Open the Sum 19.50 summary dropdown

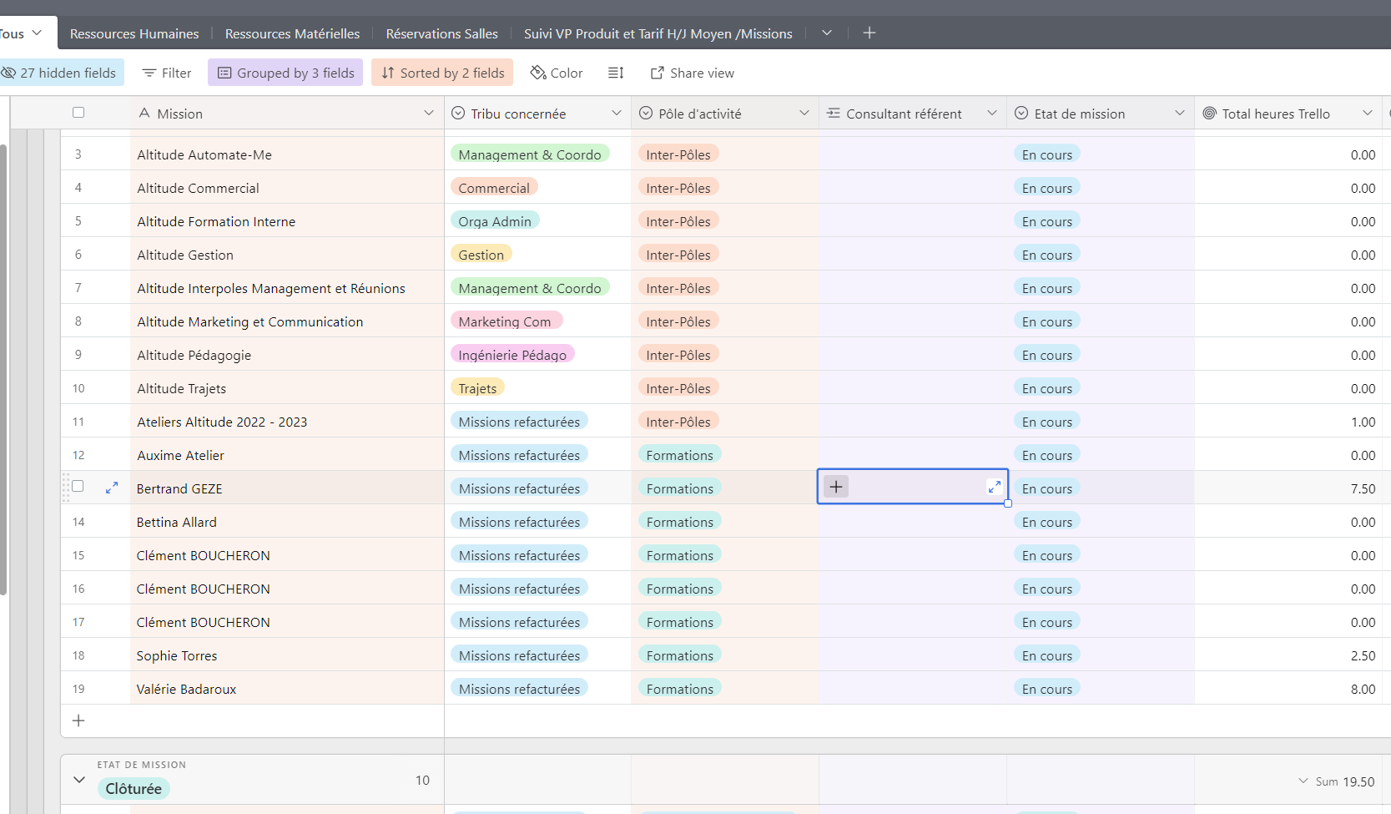[1337, 781]
